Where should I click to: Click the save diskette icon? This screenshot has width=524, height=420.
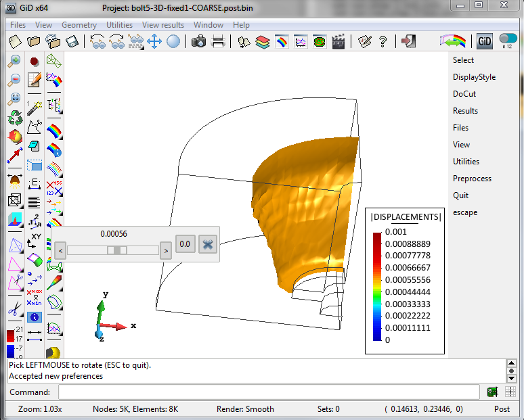71,42
